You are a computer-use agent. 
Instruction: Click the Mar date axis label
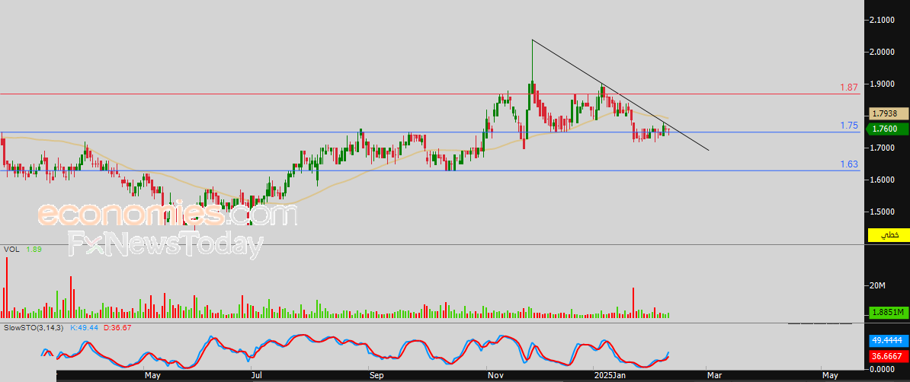[x=714, y=376]
